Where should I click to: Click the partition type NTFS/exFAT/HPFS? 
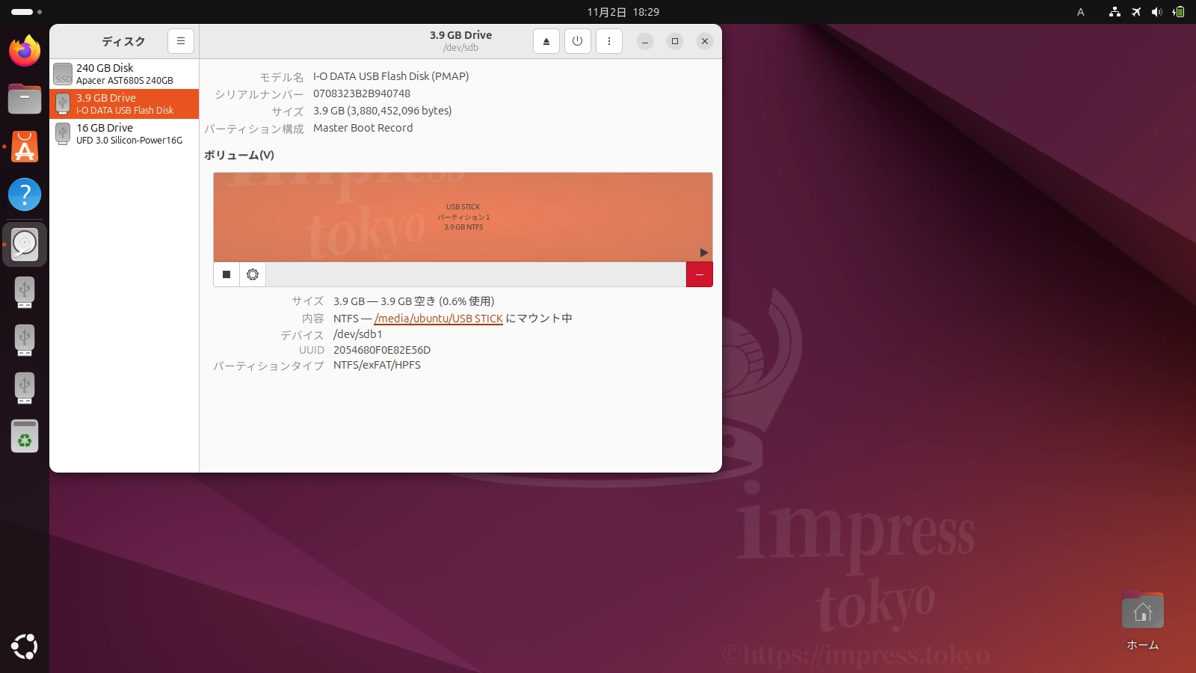coord(377,365)
